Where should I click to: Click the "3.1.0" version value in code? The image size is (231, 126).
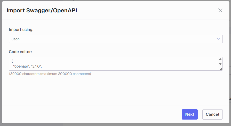coord(36,66)
